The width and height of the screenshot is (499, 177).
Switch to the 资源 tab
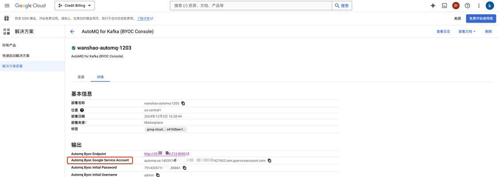pos(81,77)
